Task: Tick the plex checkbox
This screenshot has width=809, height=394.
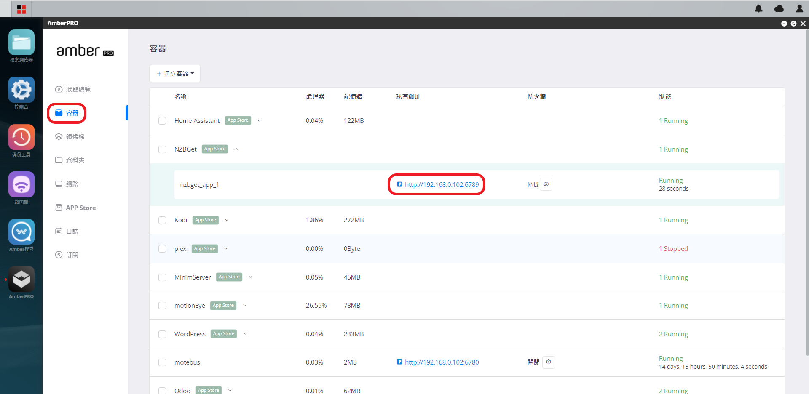Action: (x=162, y=249)
